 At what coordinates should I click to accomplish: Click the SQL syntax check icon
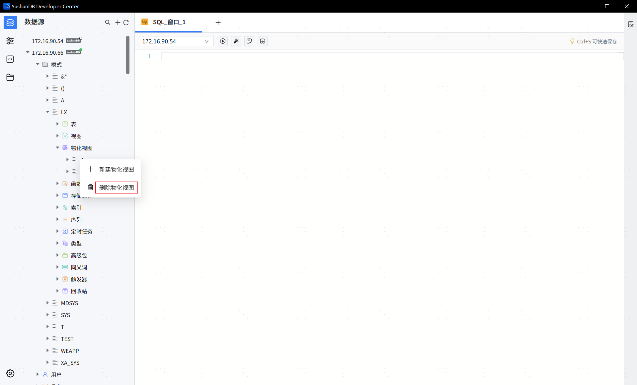pos(249,41)
